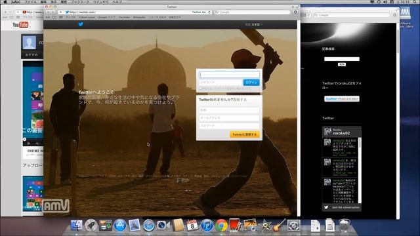Open Wikipedia bookmark in bookmarks bar
Viewport: 420px width, 236px height.
tap(139, 17)
